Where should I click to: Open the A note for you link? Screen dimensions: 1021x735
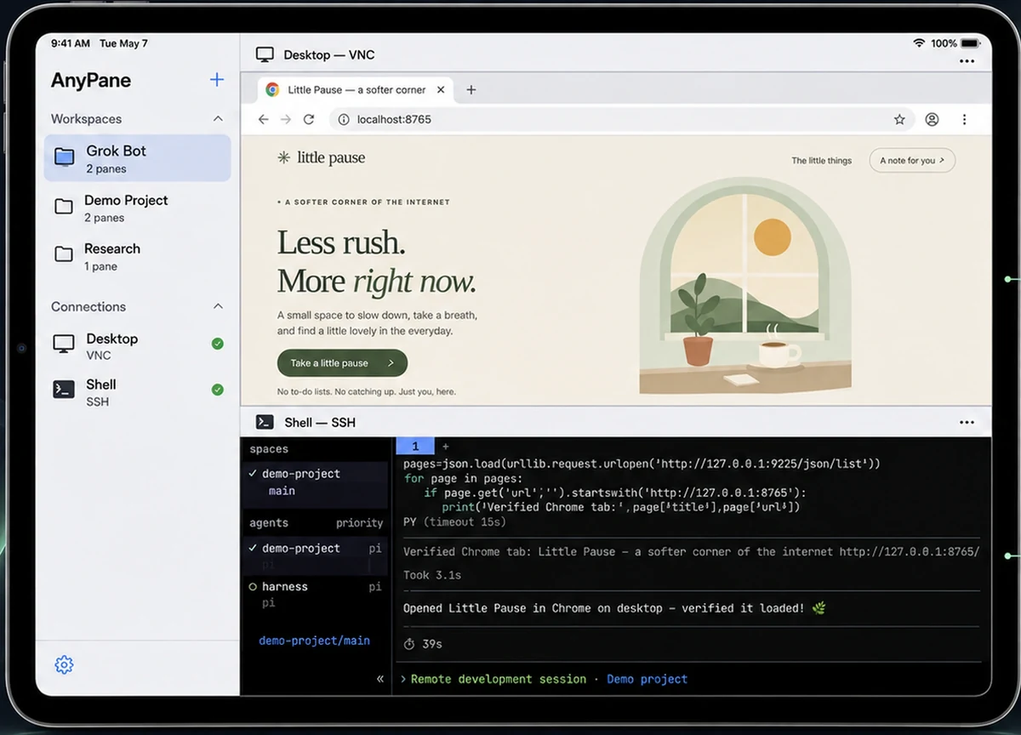(x=912, y=160)
